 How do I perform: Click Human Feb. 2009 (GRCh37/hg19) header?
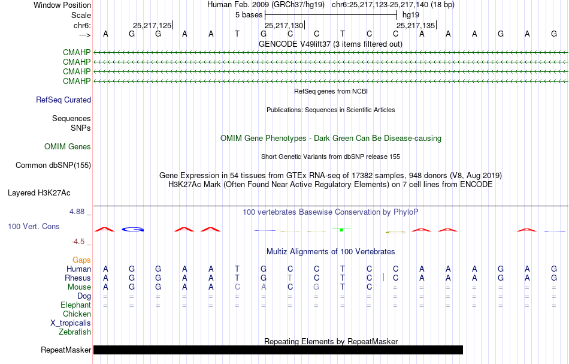(265, 5)
